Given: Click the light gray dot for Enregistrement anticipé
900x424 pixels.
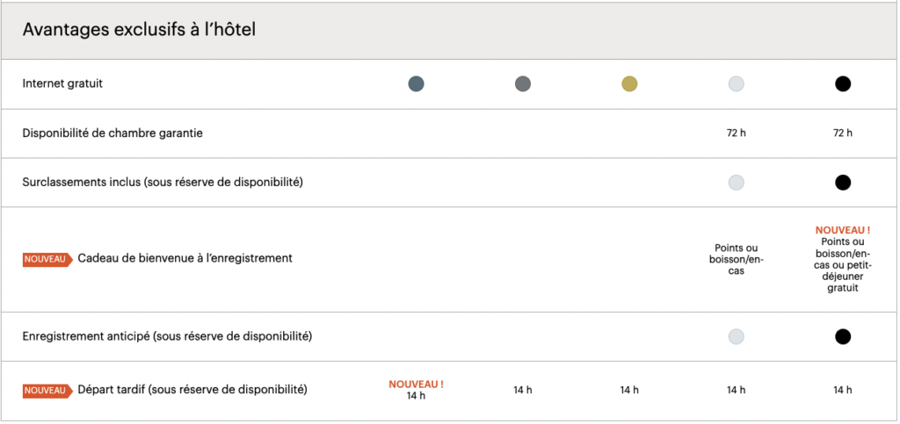Looking at the screenshot, I should (x=737, y=336).
